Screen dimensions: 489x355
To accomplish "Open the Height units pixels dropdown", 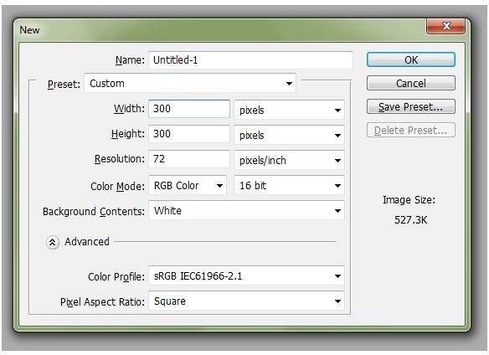I will click(289, 135).
